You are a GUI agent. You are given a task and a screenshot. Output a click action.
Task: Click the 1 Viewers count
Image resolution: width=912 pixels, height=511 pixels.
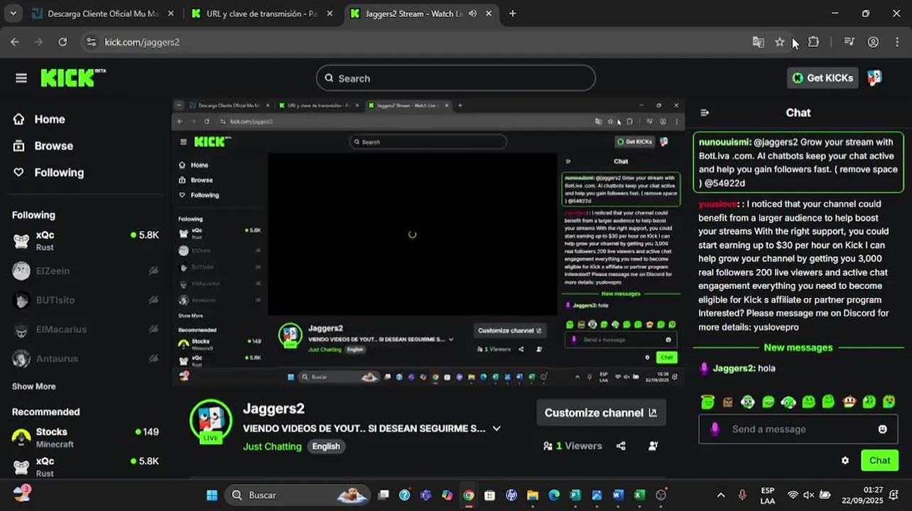click(572, 446)
